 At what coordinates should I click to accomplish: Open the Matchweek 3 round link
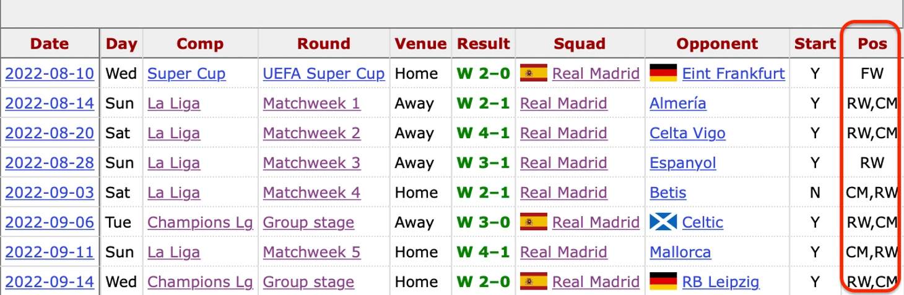tap(311, 163)
